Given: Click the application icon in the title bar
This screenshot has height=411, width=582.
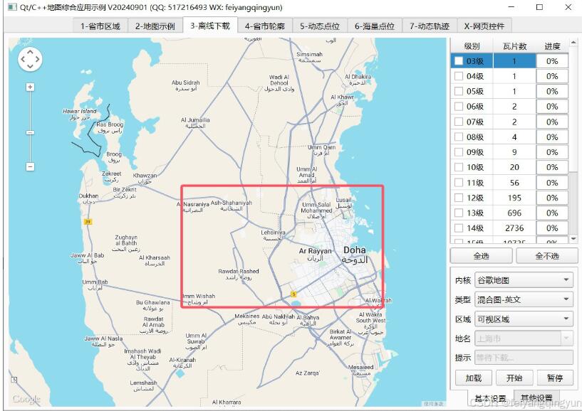Looking at the screenshot, I should coord(12,7).
